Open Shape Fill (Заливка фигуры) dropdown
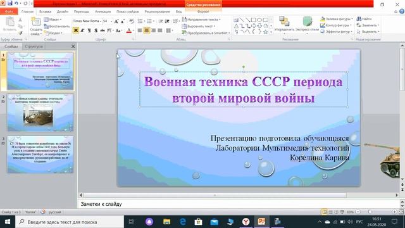This screenshot has width=405, height=228. [336, 19]
